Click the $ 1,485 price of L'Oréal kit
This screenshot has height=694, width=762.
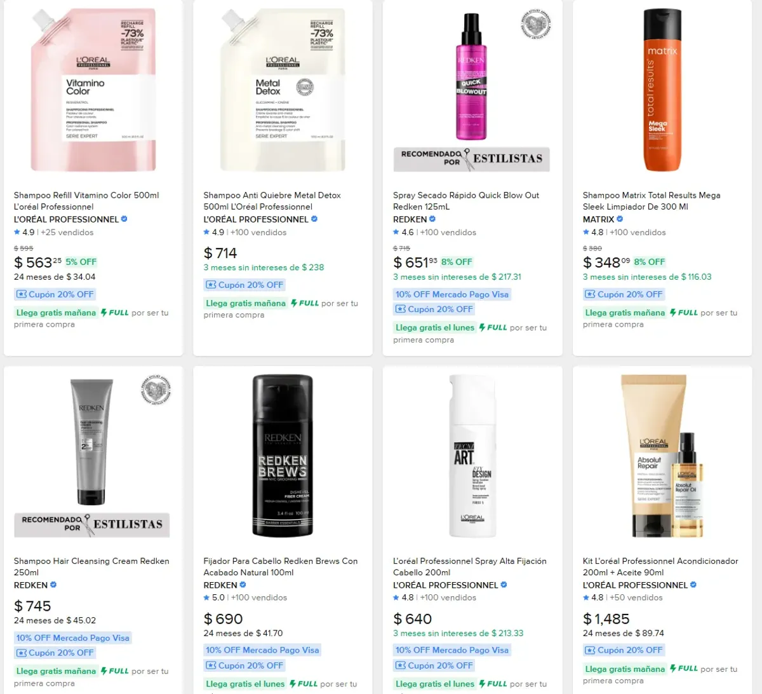pos(606,619)
